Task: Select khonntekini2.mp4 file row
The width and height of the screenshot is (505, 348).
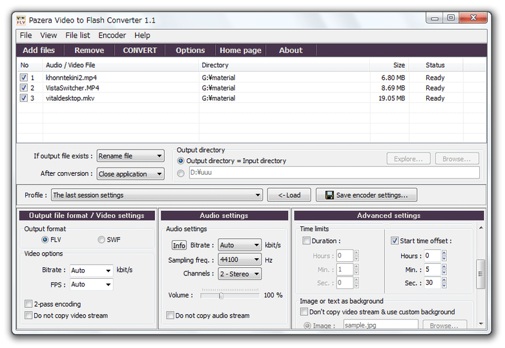Action: (251, 78)
